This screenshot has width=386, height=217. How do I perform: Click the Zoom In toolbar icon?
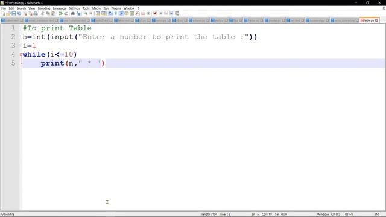(x=86, y=13)
